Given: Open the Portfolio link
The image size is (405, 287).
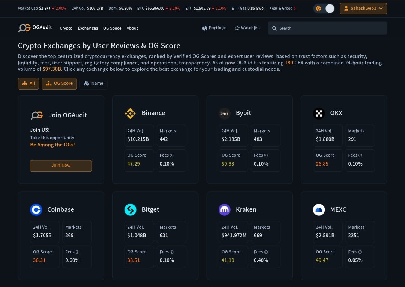Looking at the screenshot, I should tap(214, 28).
